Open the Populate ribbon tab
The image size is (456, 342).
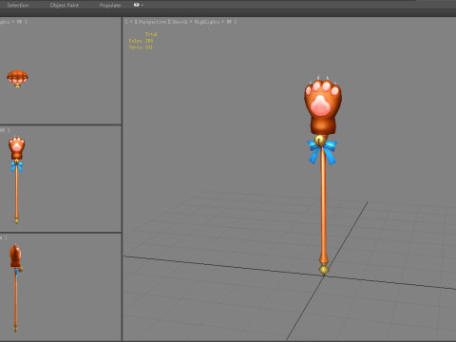pos(110,5)
